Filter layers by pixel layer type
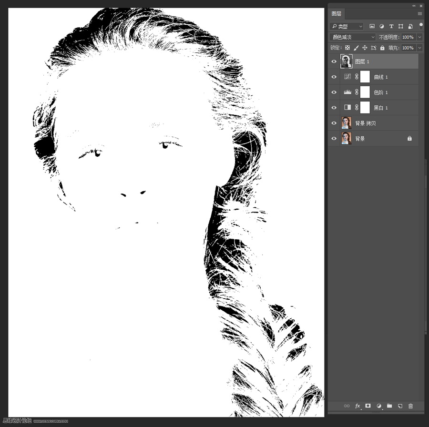Viewport: 429px width, 427px height. click(x=372, y=26)
